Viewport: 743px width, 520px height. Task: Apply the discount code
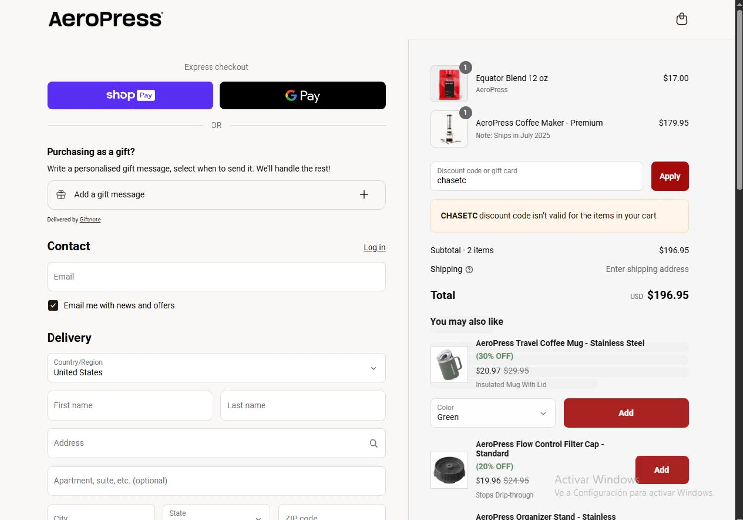click(x=670, y=176)
